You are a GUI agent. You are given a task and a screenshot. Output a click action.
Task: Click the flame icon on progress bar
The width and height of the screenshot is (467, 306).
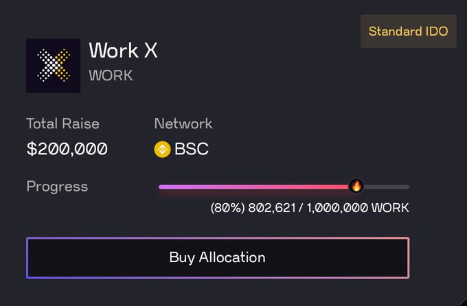(x=356, y=186)
